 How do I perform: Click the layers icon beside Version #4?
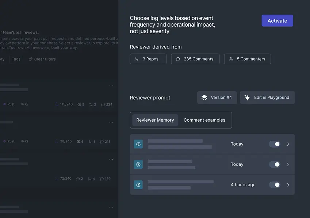(x=204, y=97)
